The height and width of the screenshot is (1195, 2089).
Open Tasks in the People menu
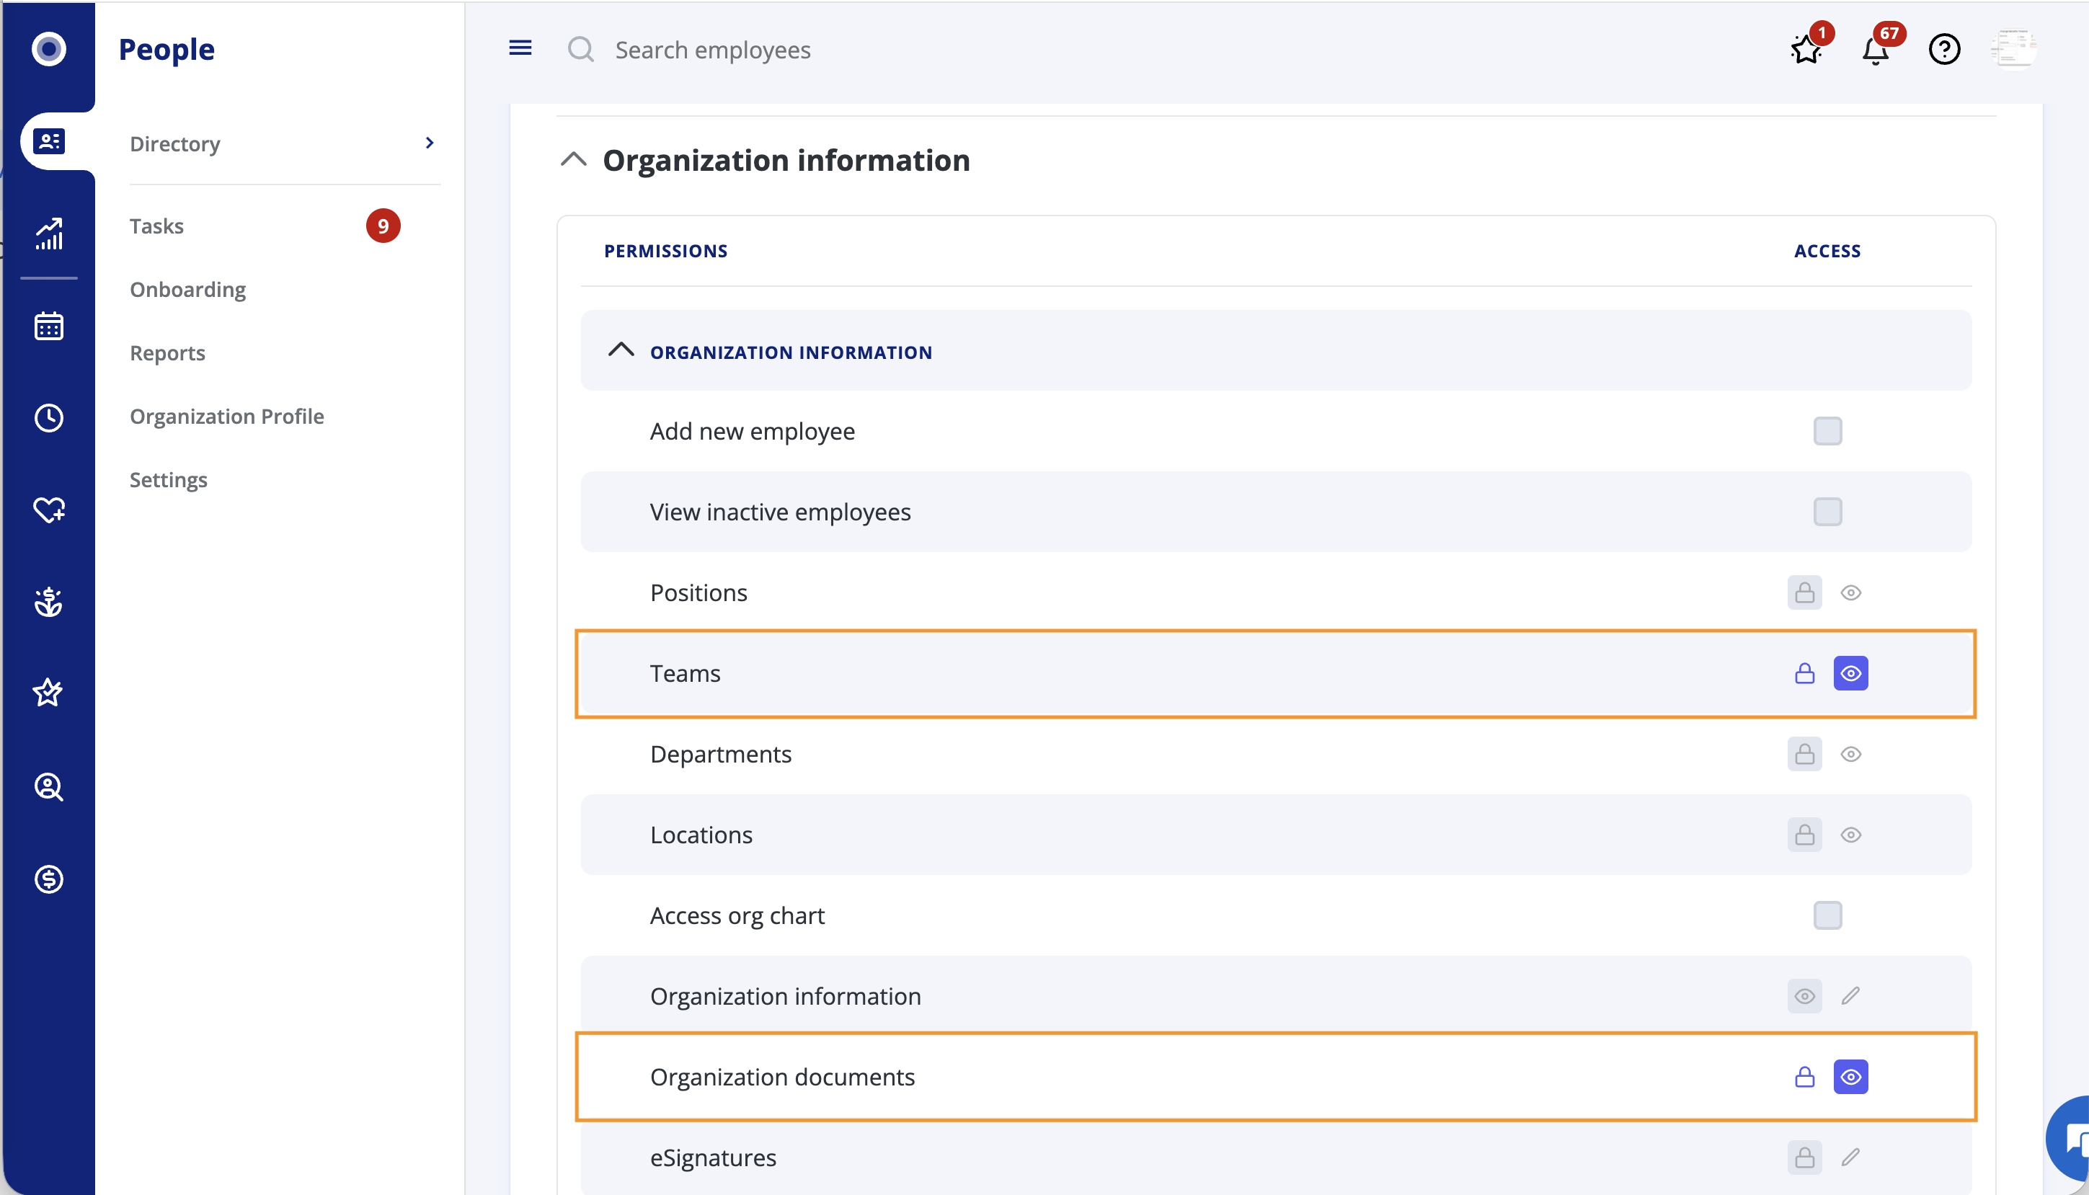156,226
